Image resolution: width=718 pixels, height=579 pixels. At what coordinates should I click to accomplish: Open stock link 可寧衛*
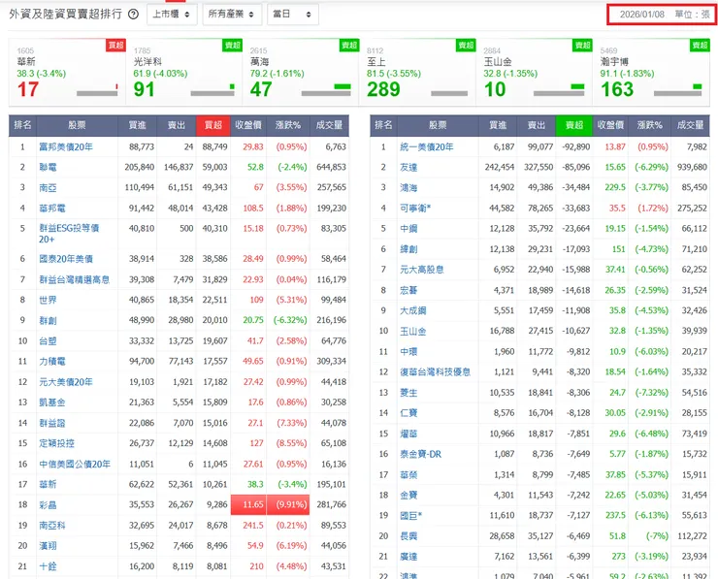(x=415, y=209)
